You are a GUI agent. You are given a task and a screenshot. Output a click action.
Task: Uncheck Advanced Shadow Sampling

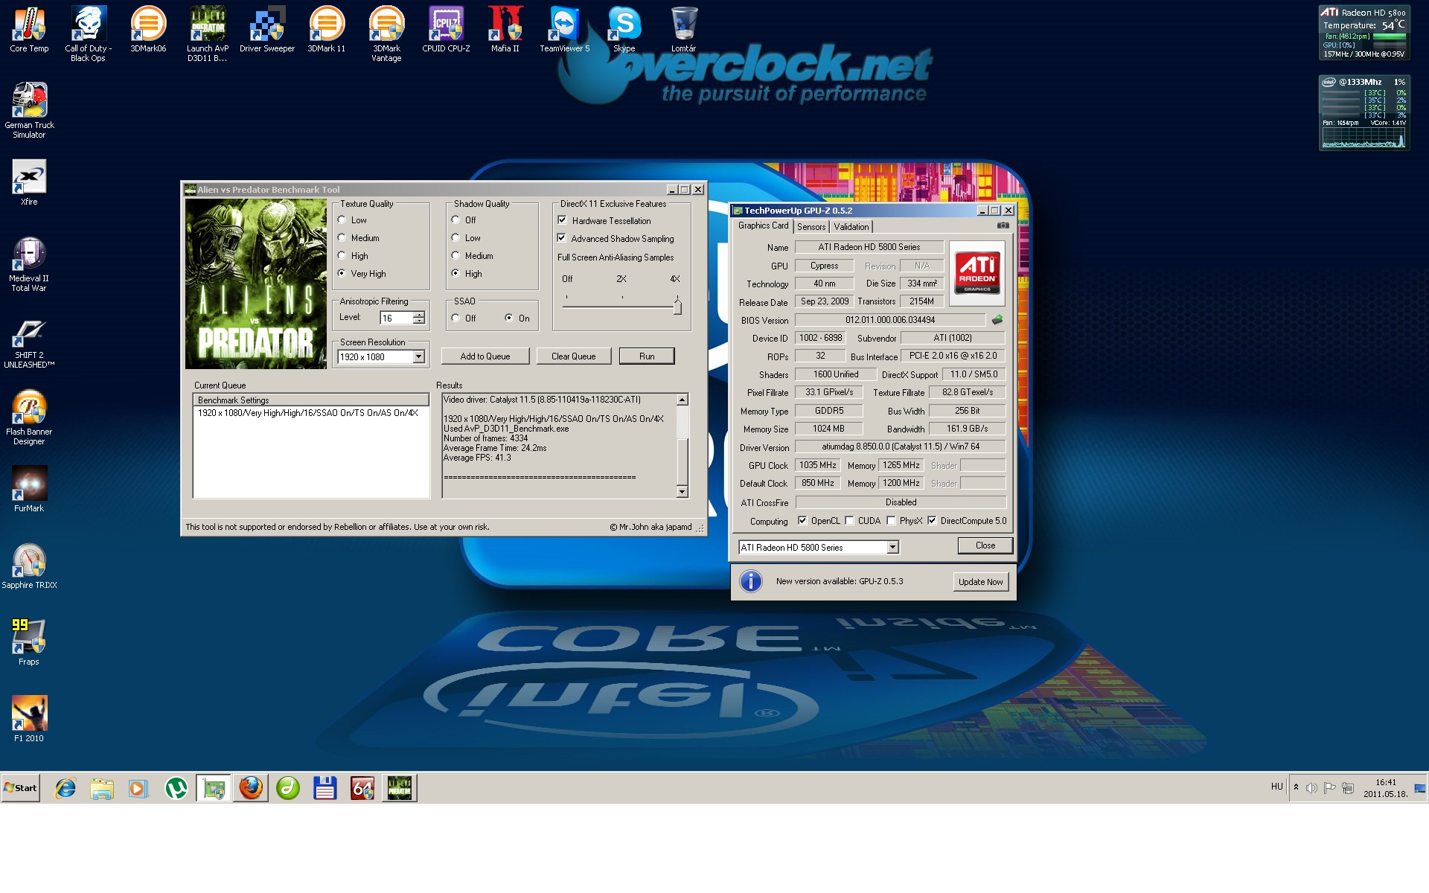coord(562,238)
